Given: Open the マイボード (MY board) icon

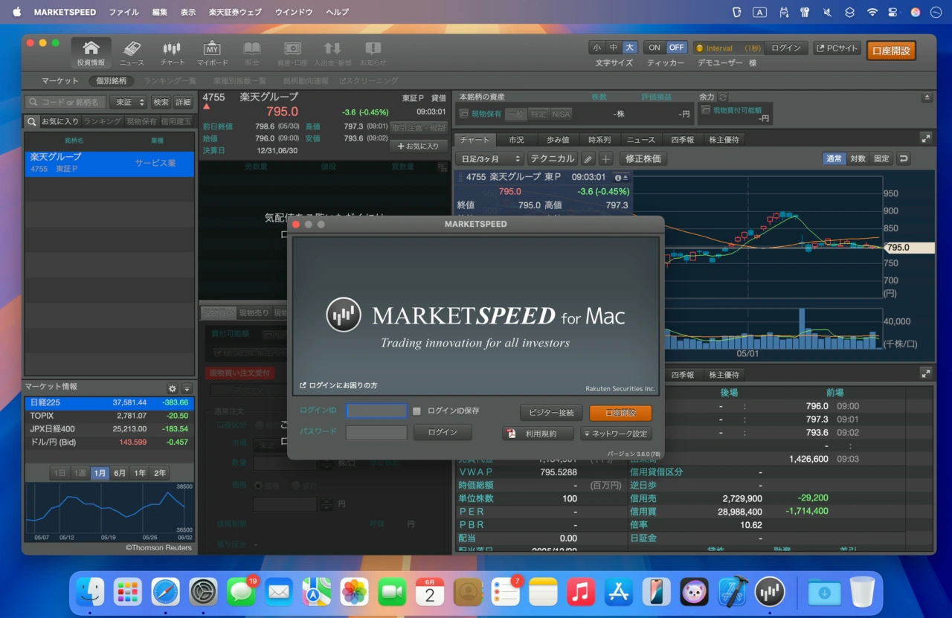Looking at the screenshot, I should [x=212, y=53].
